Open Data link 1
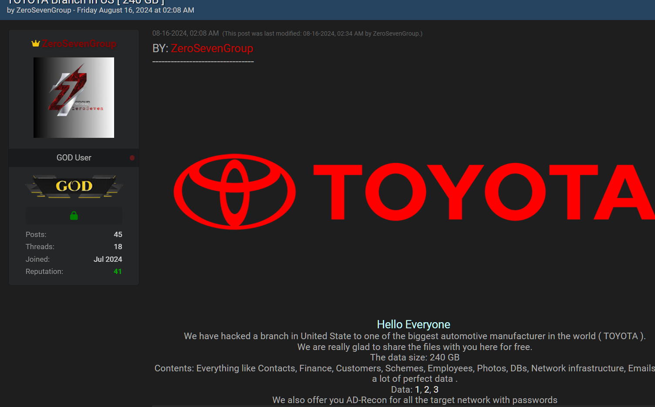 [417, 390]
